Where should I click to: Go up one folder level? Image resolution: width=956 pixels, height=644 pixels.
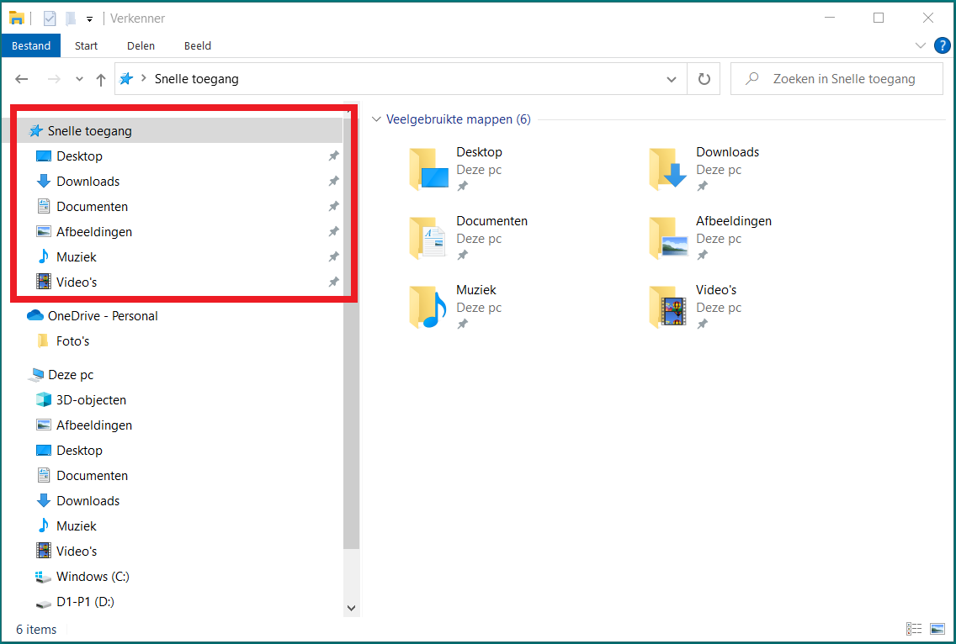point(101,79)
